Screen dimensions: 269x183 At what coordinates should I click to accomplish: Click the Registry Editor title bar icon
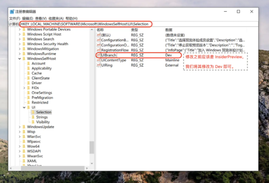point(12,12)
